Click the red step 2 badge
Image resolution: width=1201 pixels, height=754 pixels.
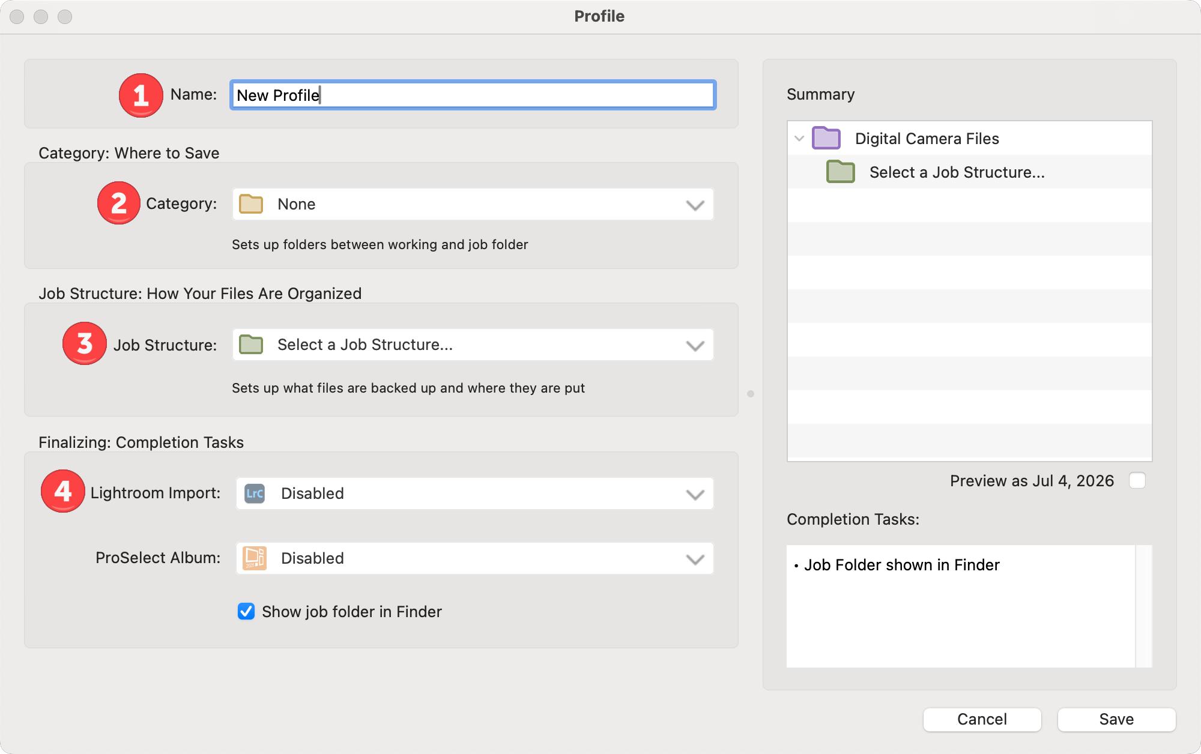point(119,204)
